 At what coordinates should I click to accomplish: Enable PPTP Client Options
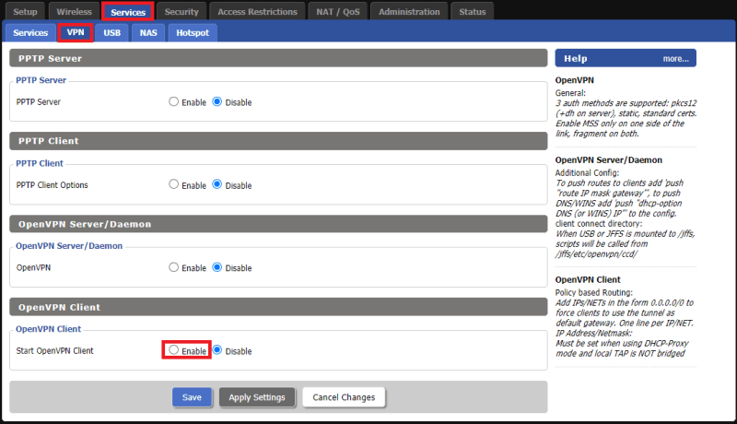click(x=174, y=185)
